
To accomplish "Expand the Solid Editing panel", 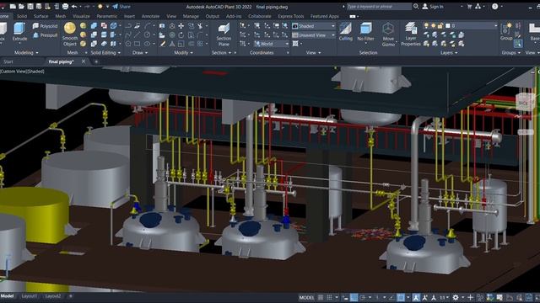I will click(105, 52).
